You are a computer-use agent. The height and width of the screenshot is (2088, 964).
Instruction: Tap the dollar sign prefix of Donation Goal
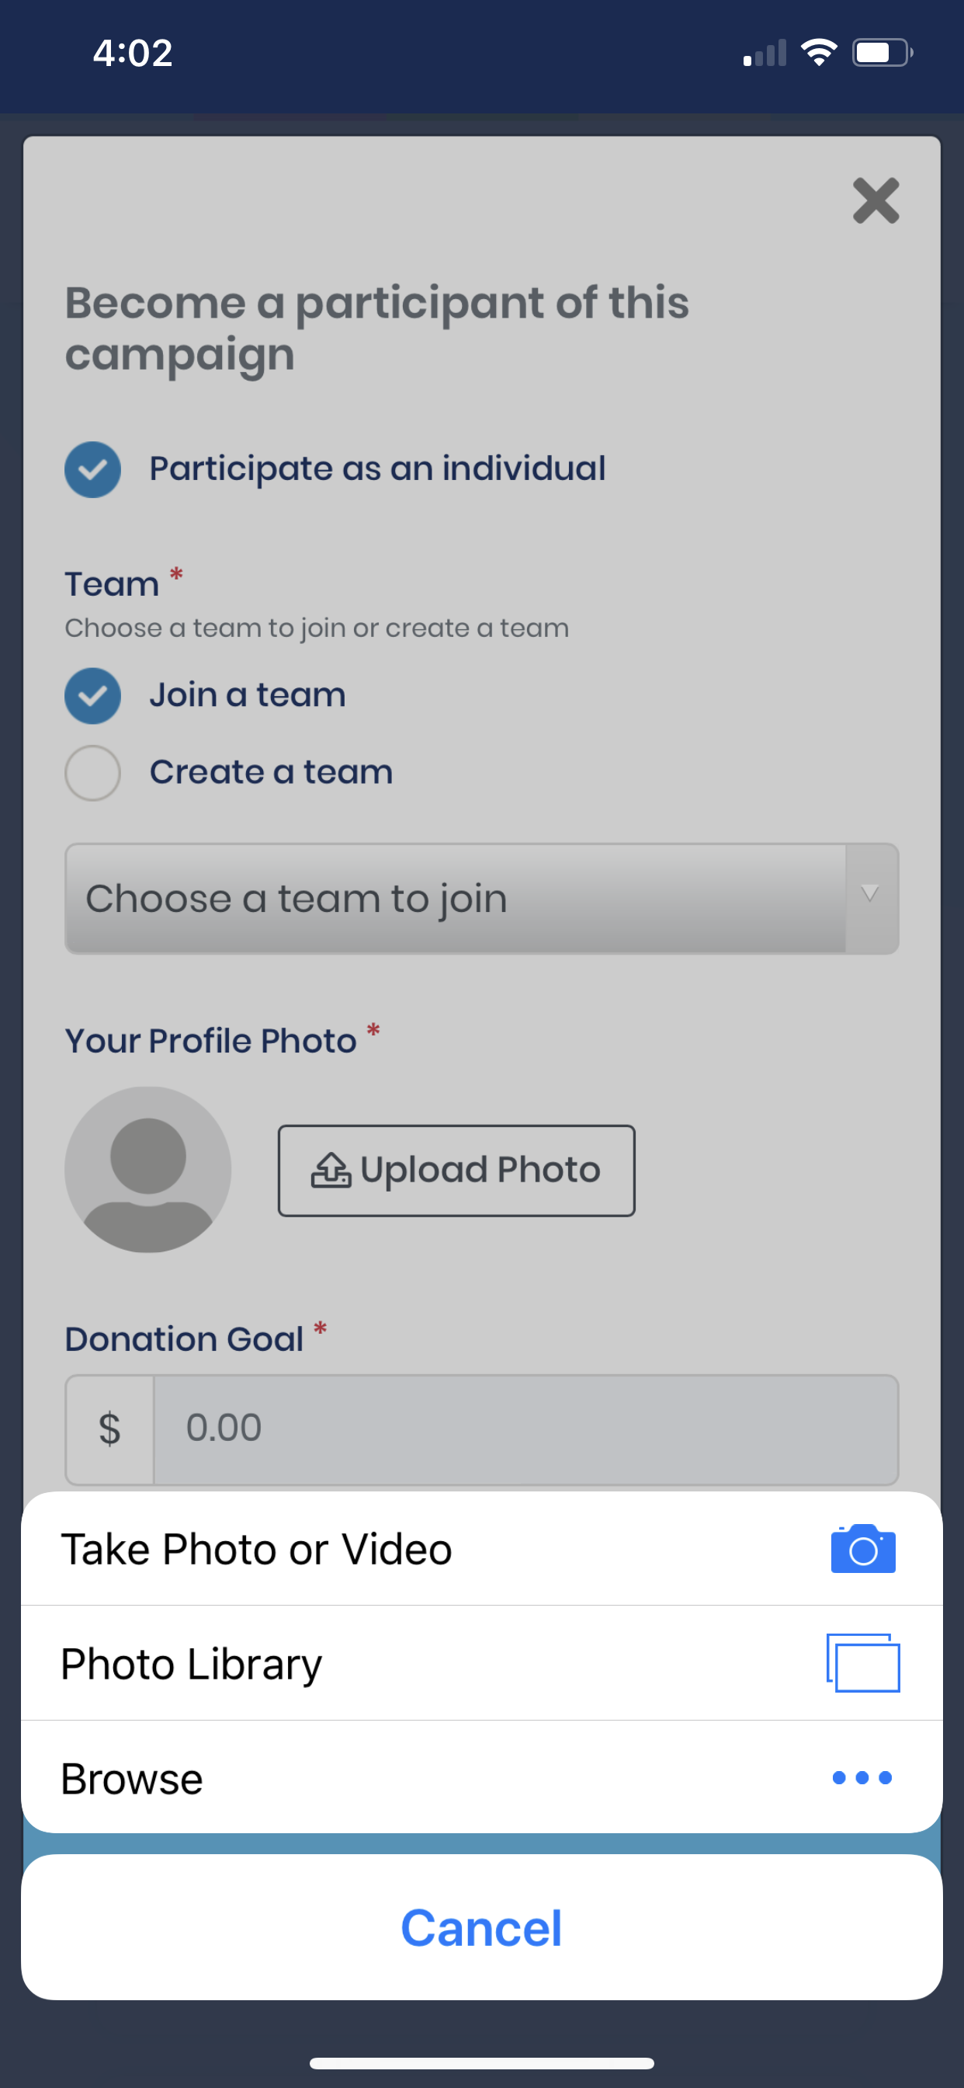109,1429
